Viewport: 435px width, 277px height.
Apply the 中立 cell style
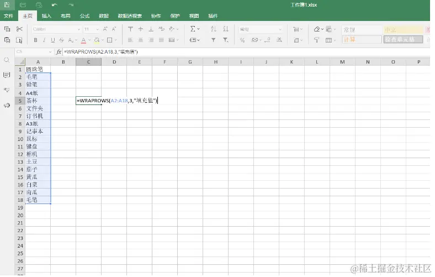[404, 29]
